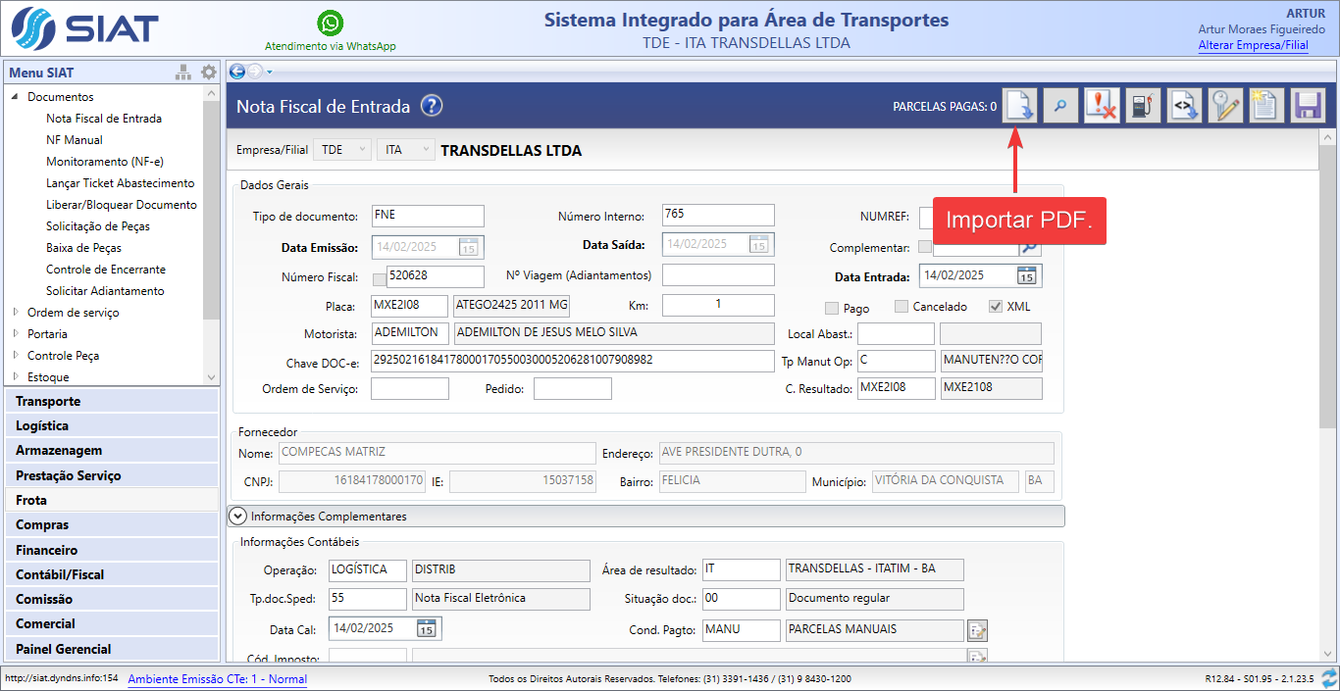Uncheck the XML checkbox
This screenshot has width=1340, height=691.
(x=996, y=307)
